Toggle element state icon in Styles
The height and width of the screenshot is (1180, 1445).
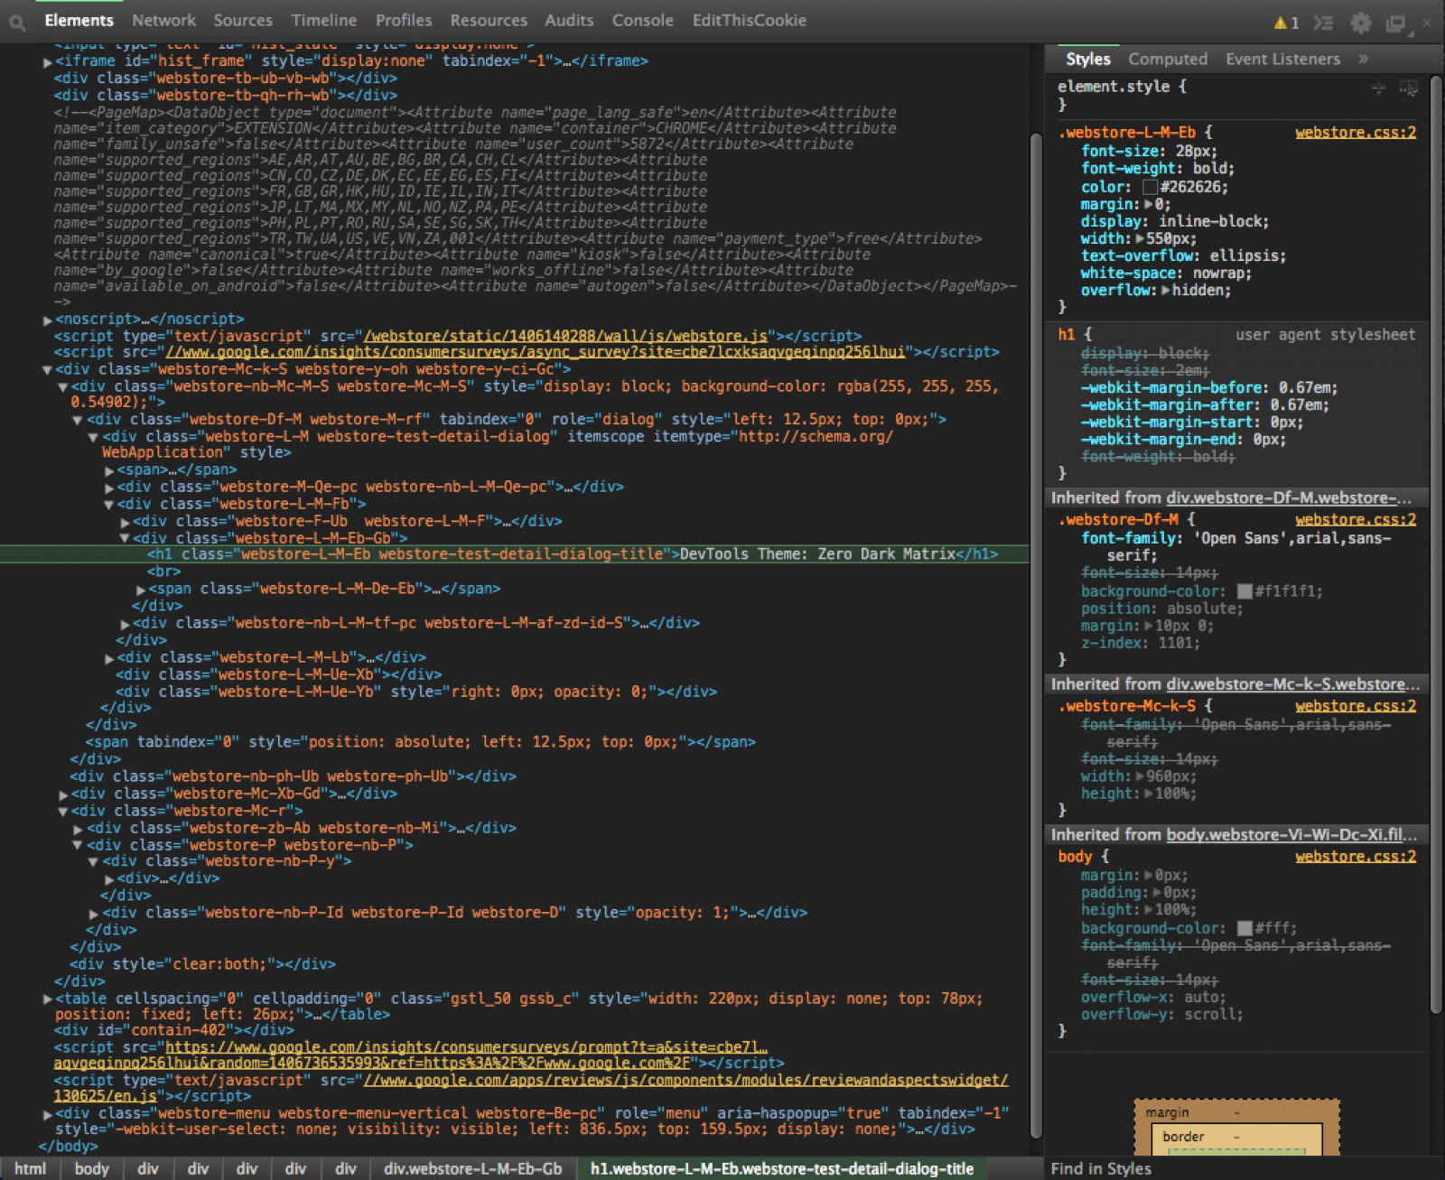click(x=1408, y=88)
